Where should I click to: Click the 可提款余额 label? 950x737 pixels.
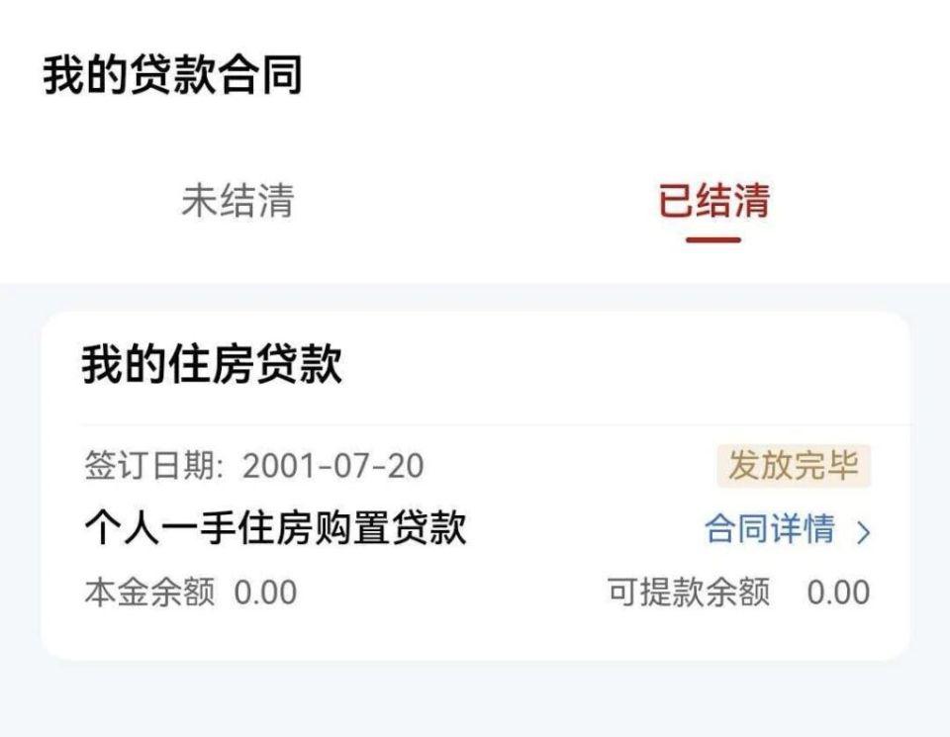(x=689, y=592)
